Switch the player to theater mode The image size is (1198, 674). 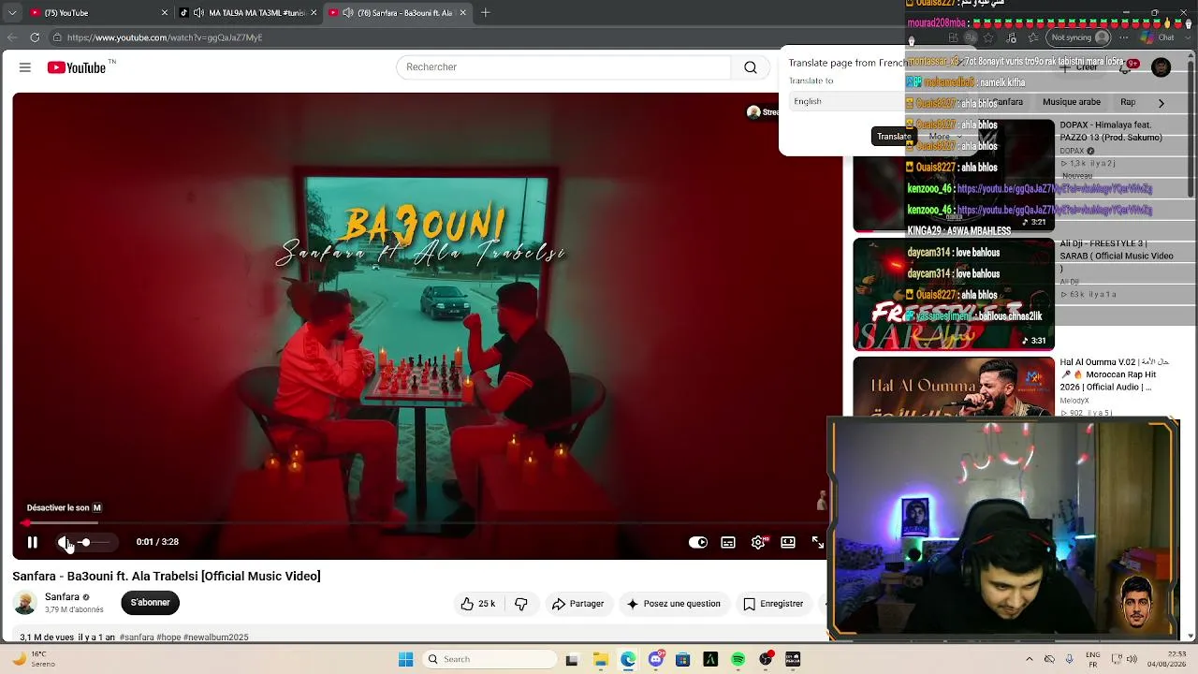pos(788,542)
